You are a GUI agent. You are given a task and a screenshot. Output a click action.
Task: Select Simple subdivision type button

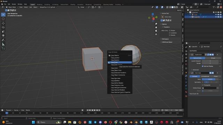(213, 58)
